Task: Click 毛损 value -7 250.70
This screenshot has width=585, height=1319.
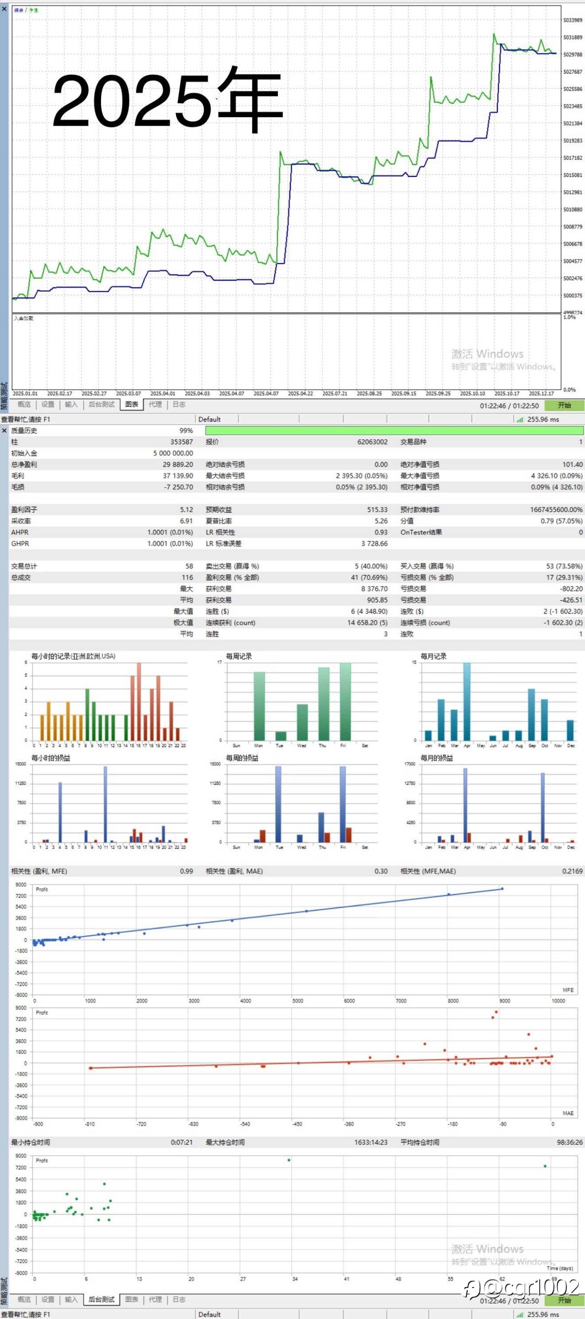Action: (179, 487)
